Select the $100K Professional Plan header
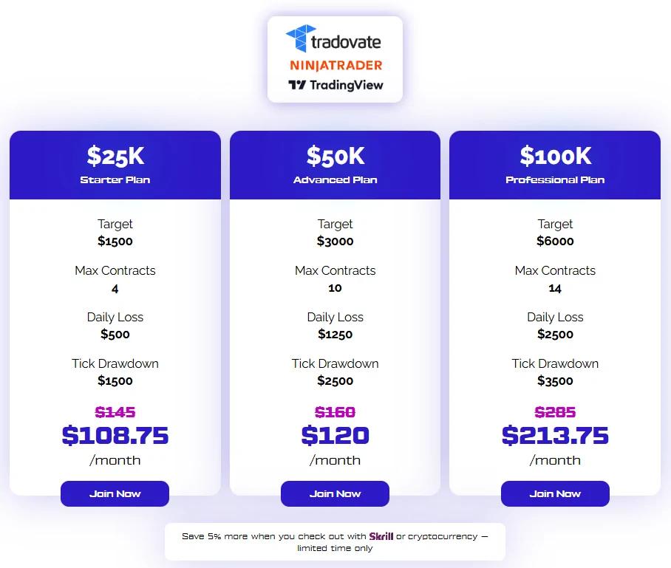Viewport: 671px width, 568px height. point(555,165)
